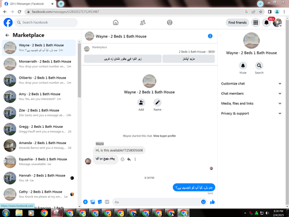Adjust volume from system tray

click(267, 213)
